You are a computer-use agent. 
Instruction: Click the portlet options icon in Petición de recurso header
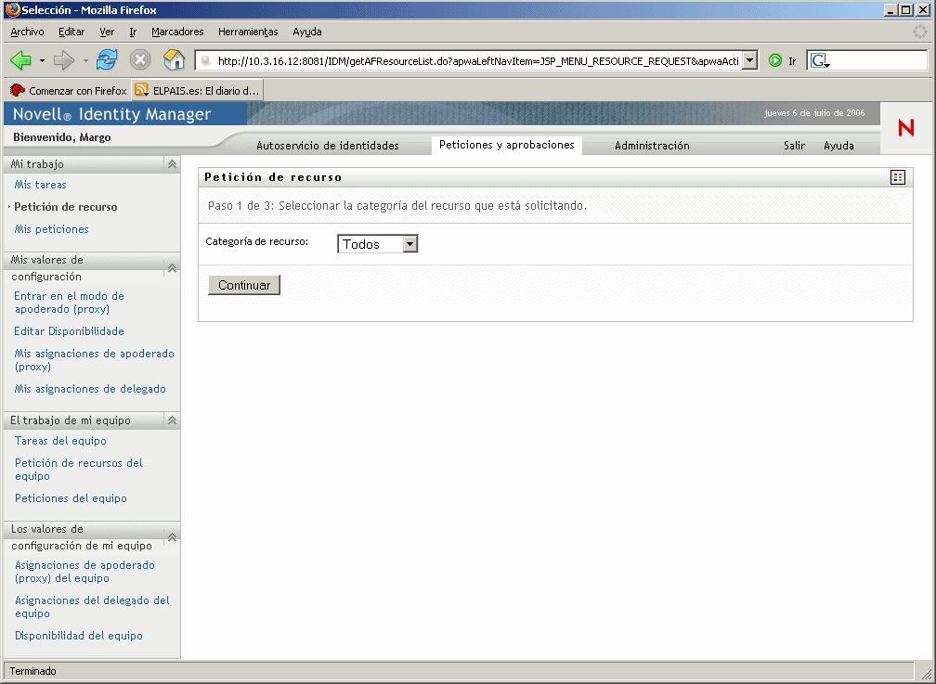898,177
